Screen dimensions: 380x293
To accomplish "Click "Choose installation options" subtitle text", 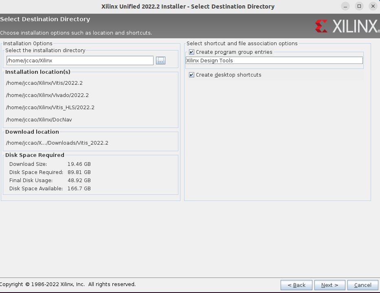I will pos(76,33).
